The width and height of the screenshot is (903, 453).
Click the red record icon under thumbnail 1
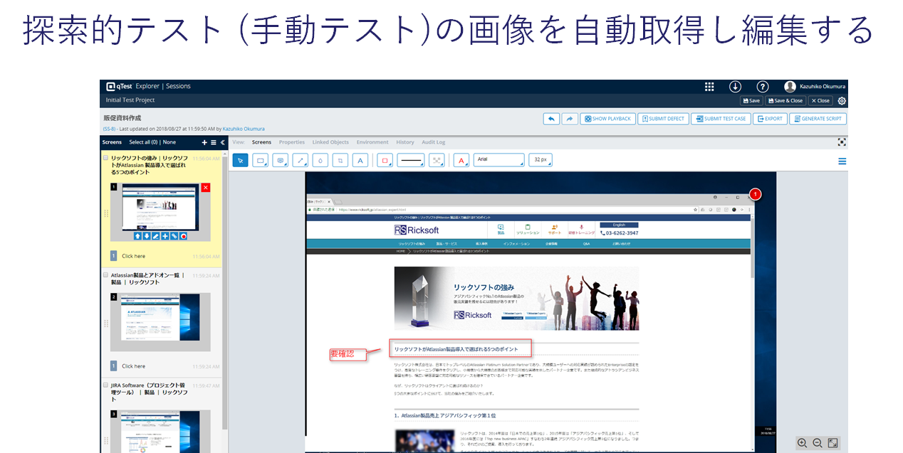[184, 236]
